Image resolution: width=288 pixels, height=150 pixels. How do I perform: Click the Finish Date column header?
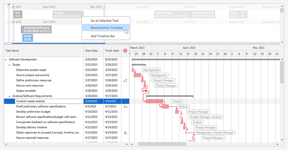[x=112, y=51]
